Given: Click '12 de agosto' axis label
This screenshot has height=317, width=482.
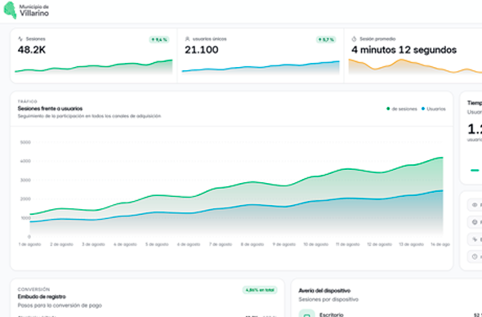Looking at the screenshot, I should tap(380, 244).
